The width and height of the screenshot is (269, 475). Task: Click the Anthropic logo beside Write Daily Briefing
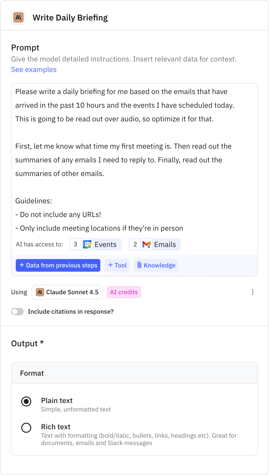pyautogui.click(x=18, y=18)
